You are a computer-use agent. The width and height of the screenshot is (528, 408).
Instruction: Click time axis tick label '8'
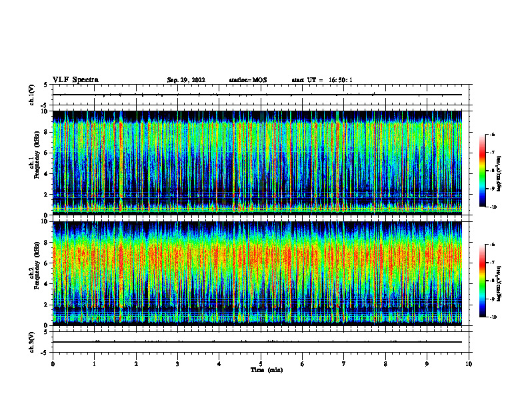[x=385, y=364]
